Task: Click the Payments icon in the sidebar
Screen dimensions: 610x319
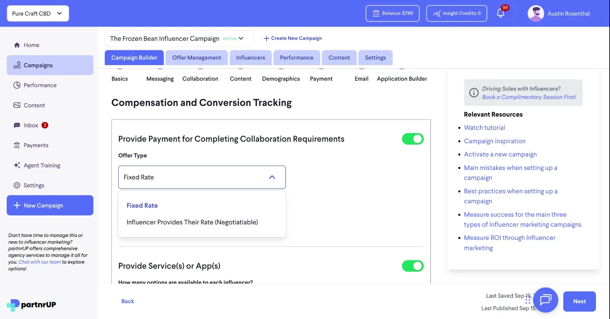Action: tap(17, 145)
